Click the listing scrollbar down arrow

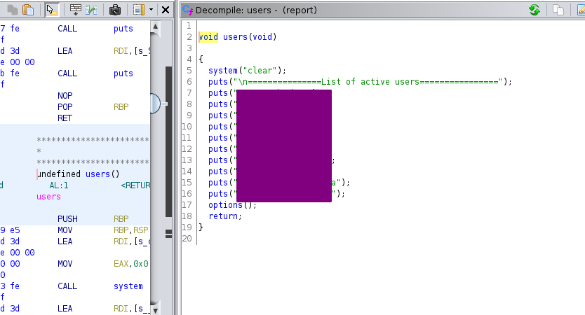pos(156,310)
